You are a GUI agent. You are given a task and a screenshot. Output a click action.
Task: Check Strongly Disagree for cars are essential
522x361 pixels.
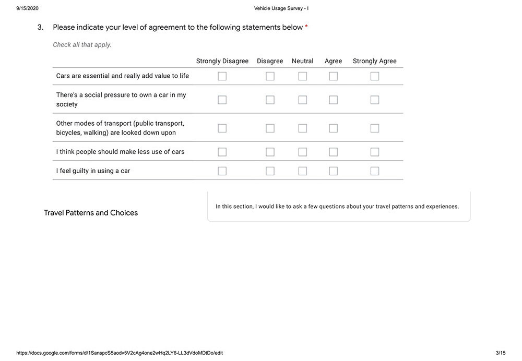(x=222, y=76)
